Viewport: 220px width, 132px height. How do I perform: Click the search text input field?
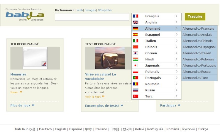92,17
